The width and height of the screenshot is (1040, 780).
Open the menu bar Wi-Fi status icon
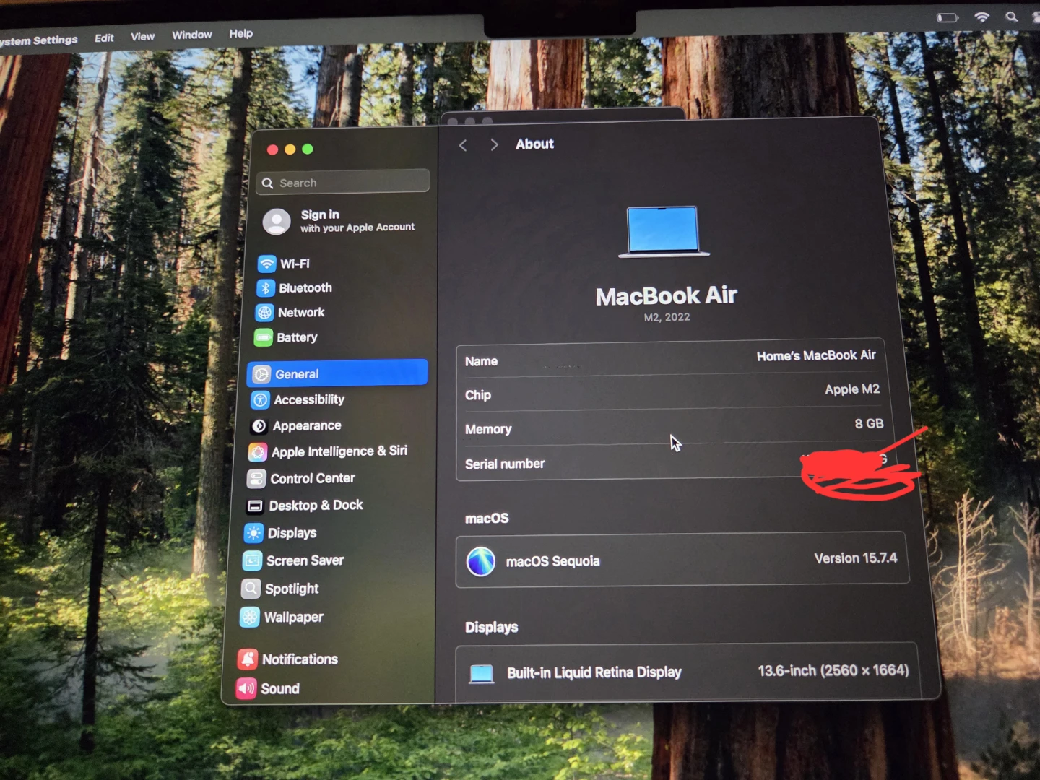click(x=982, y=17)
